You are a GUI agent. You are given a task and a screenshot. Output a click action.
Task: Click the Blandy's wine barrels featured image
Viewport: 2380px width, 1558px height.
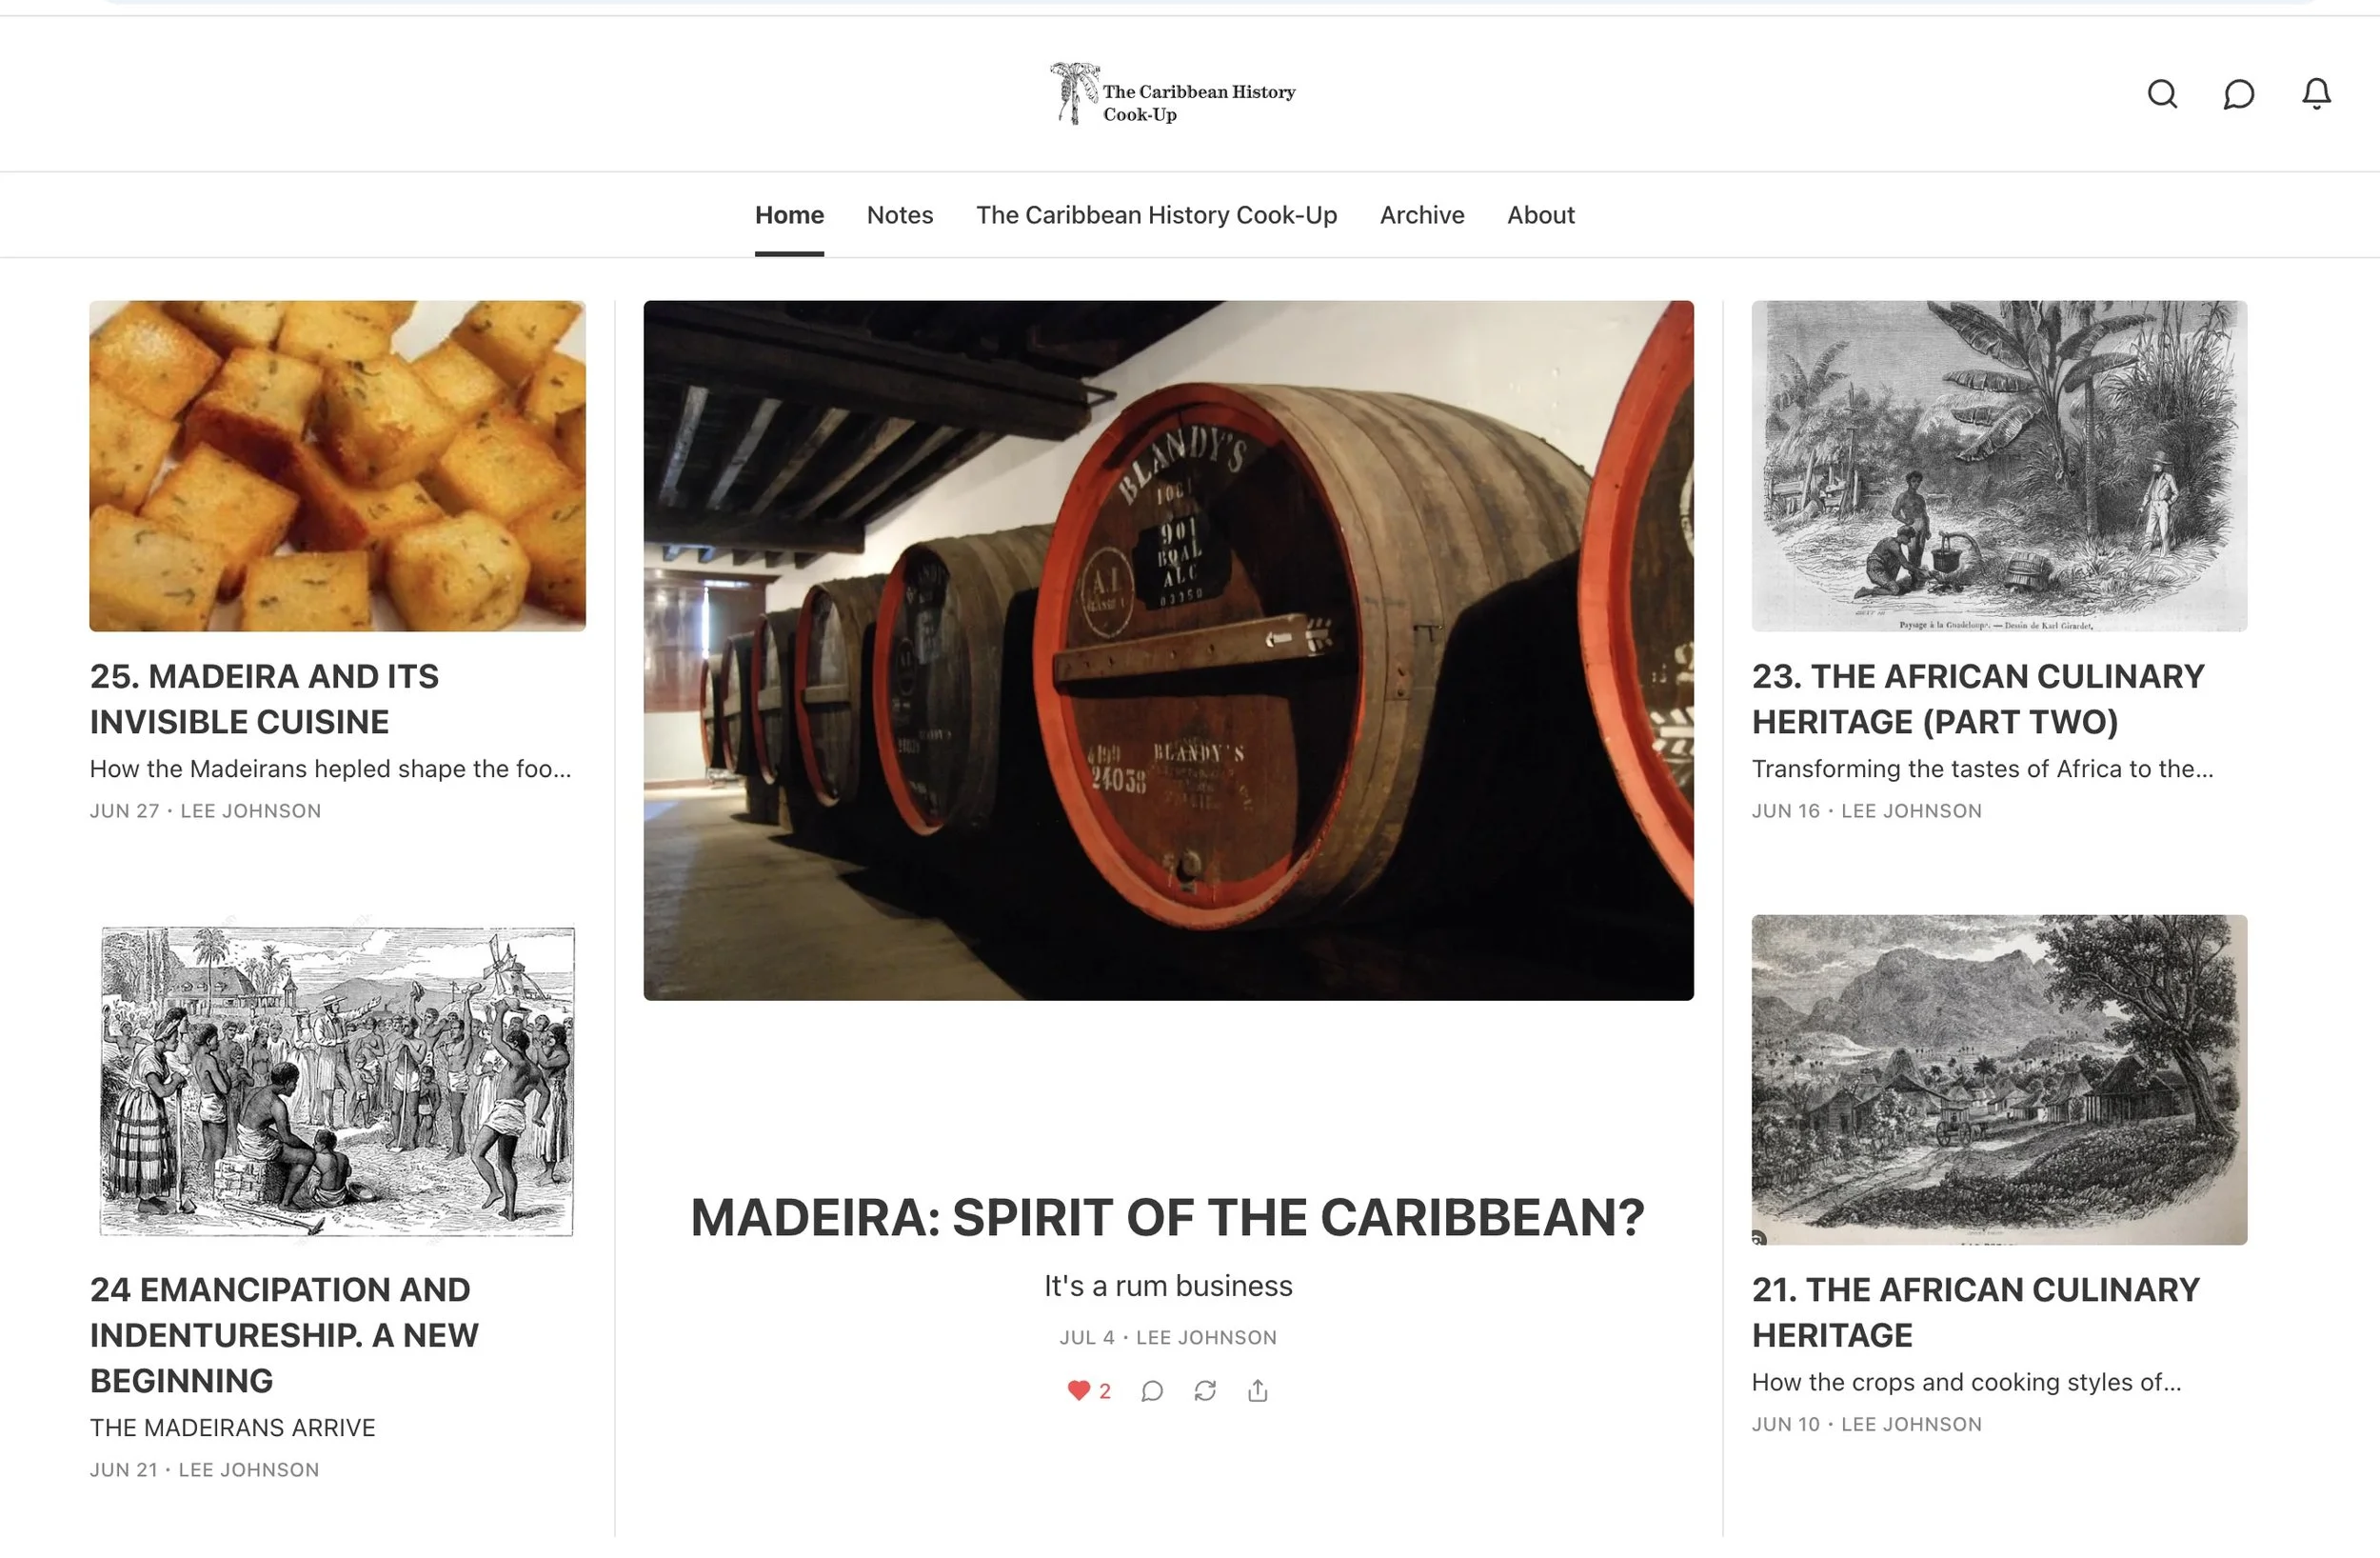(x=1168, y=650)
